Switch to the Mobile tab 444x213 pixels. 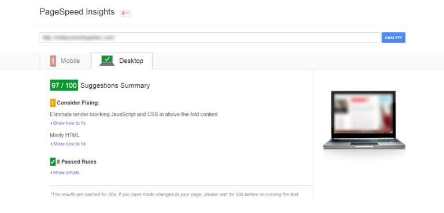65,61
